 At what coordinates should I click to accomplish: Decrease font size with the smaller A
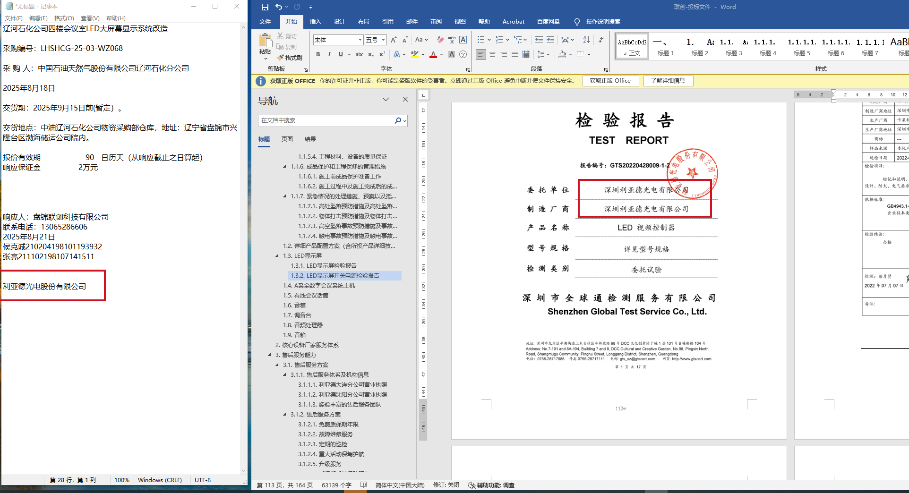406,40
